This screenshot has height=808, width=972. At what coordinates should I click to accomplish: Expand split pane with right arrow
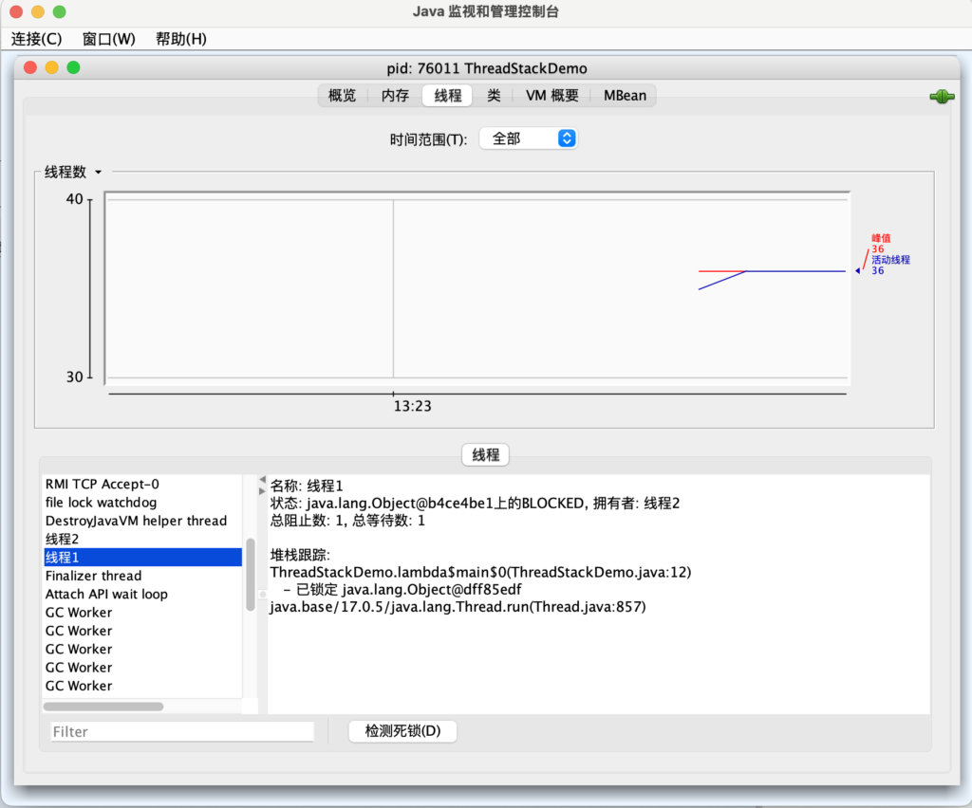pyautogui.click(x=262, y=491)
